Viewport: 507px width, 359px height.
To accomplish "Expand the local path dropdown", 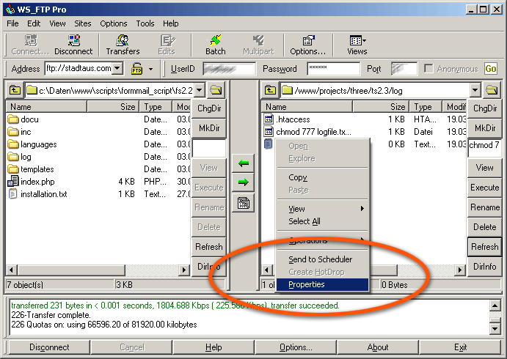I will pyautogui.click(x=200, y=90).
